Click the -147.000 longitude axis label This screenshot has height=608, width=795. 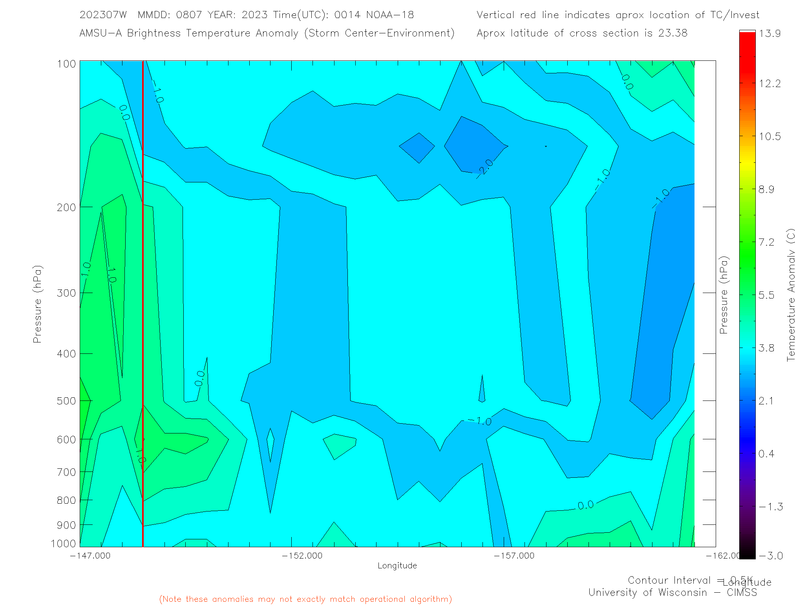coord(90,555)
